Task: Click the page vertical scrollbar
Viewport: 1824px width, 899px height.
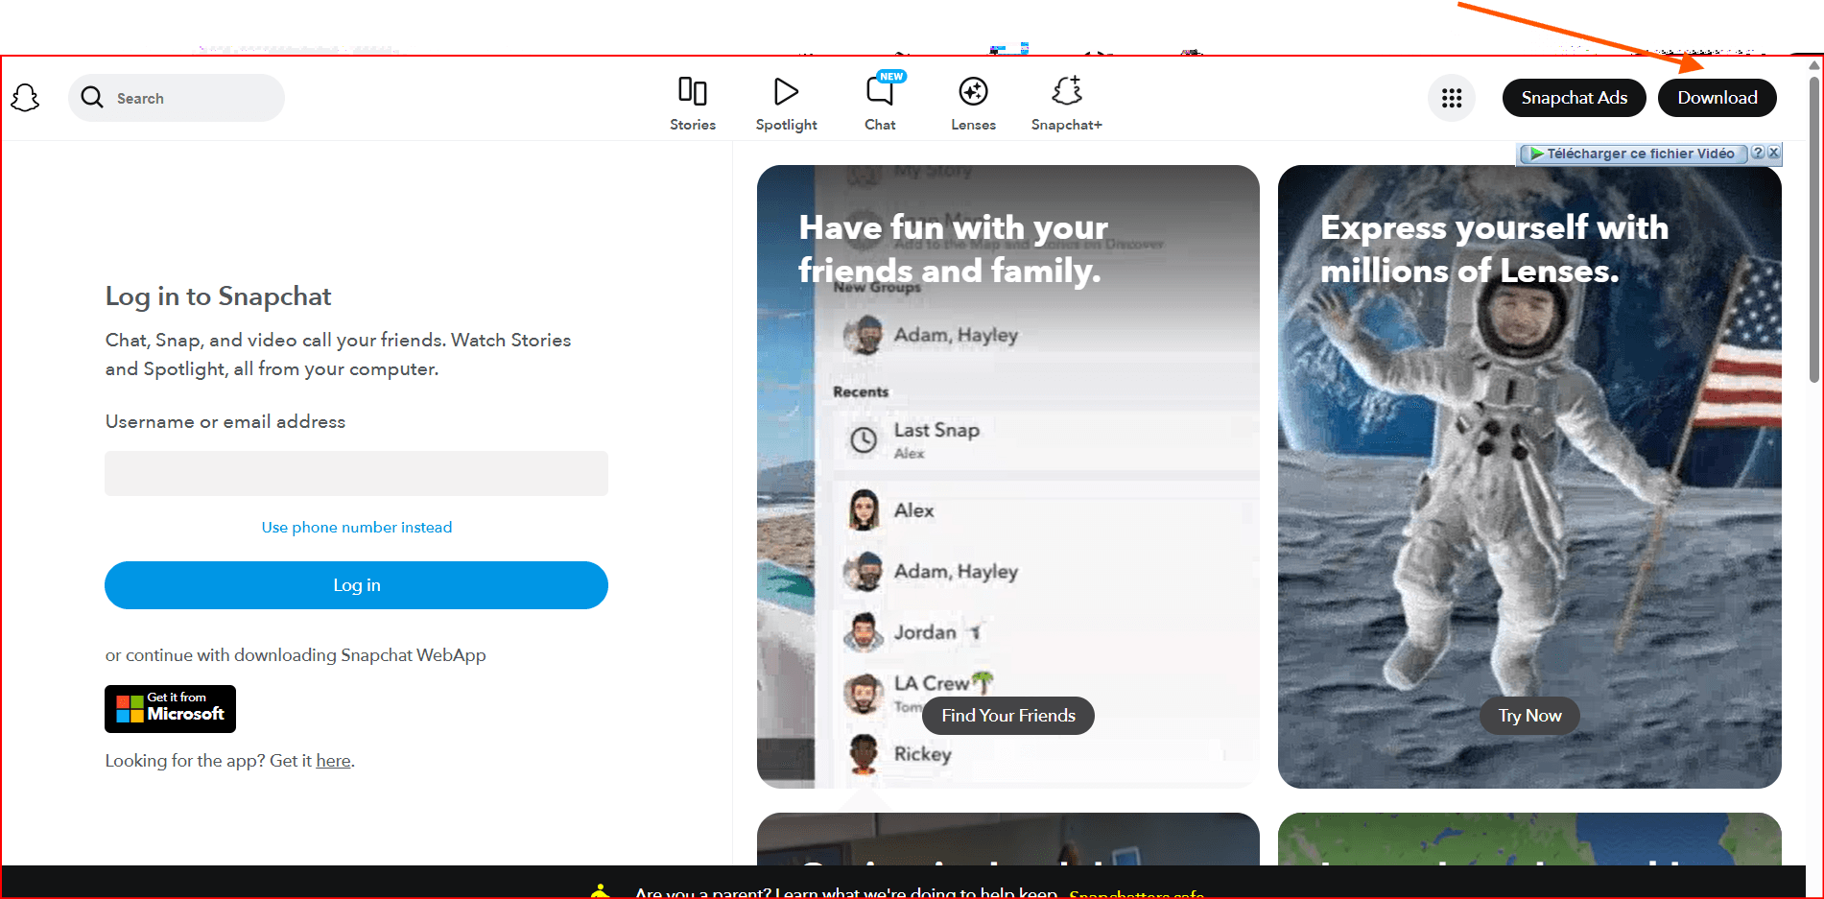Action: coord(1813,230)
